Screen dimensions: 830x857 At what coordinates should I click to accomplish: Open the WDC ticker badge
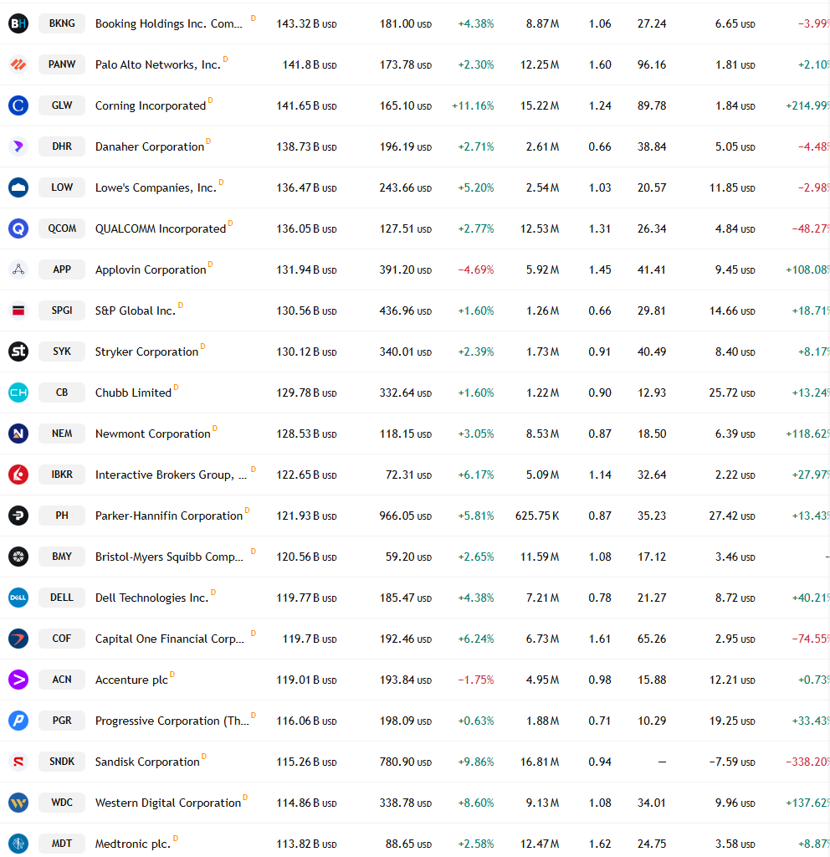click(x=62, y=803)
